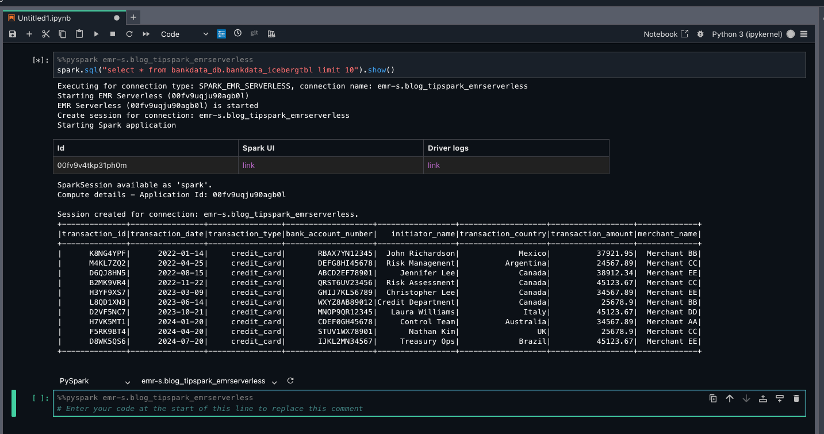Cut the selected cell with scissors icon
Viewport: 824px width, 434px height.
[x=46, y=34]
